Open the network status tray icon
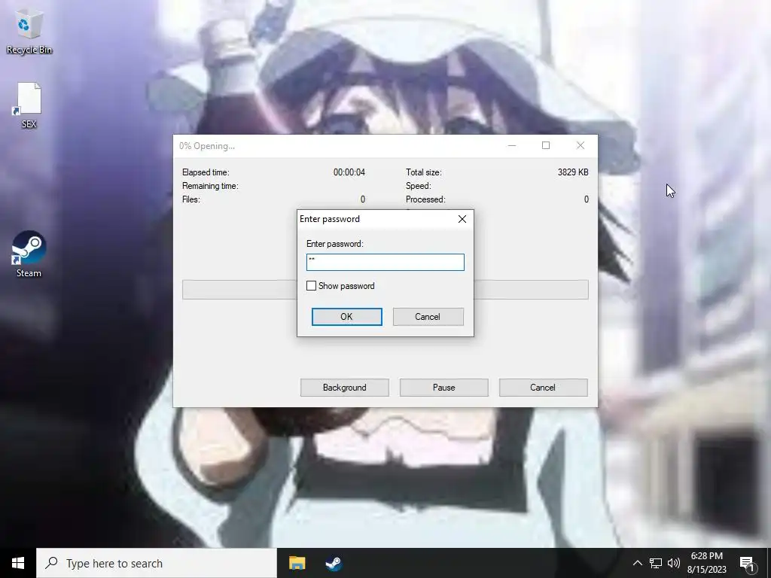This screenshot has height=578, width=771. pos(656,563)
